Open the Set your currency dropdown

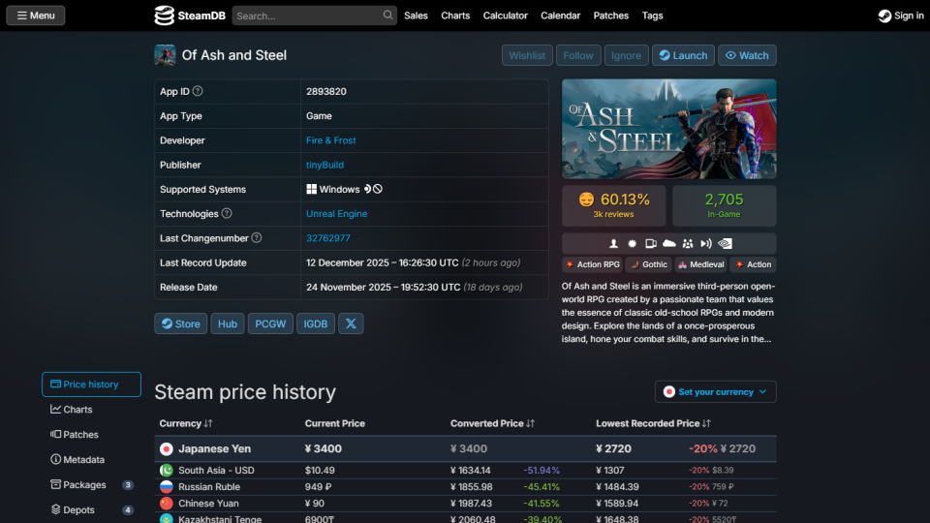(x=715, y=391)
